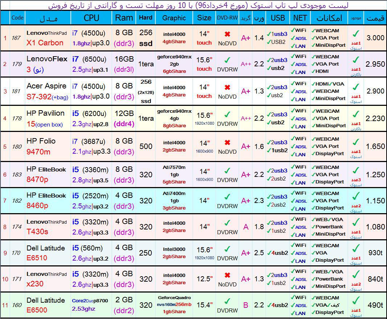Click the 2 GB (ddr2) RAM cell
Image resolution: width=387 pixels, height=319 pixels.
[124, 305]
